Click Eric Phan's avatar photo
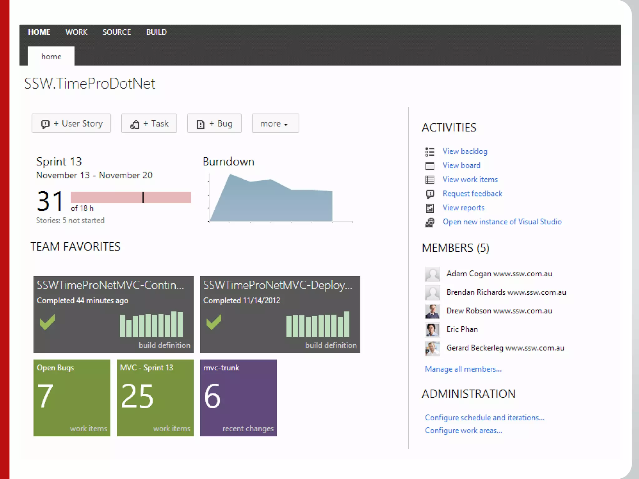 (432, 330)
